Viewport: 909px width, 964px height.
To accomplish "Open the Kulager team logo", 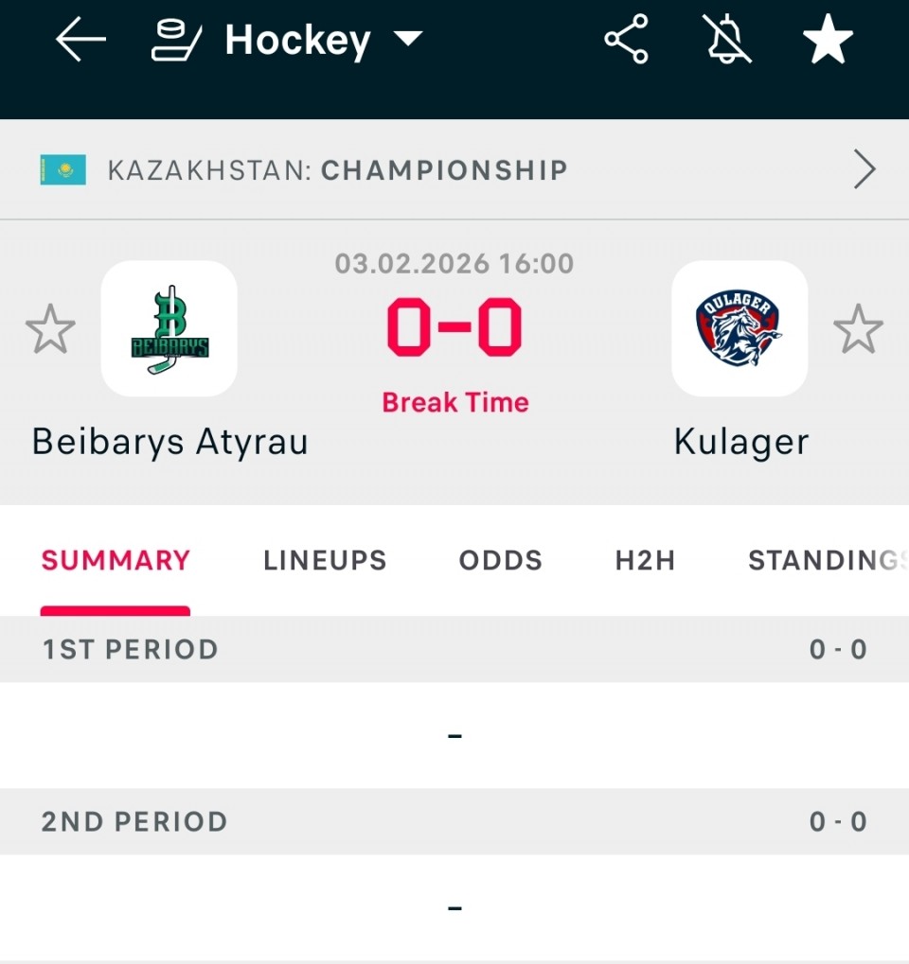I will (740, 328).
